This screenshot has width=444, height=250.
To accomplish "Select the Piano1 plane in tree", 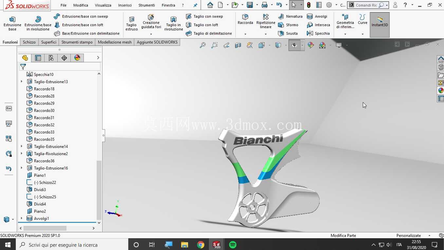I will [x=40, y=175].
